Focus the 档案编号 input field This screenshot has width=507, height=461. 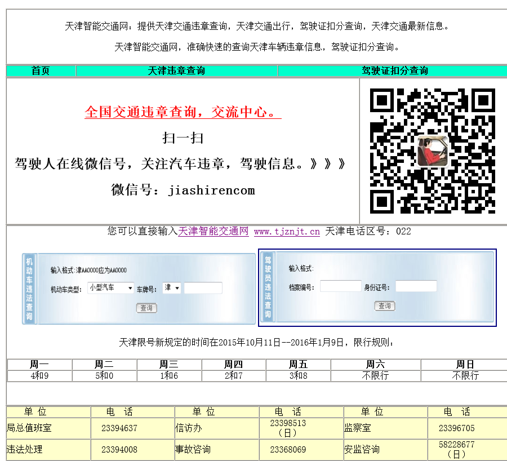click(x=340, y=286)
